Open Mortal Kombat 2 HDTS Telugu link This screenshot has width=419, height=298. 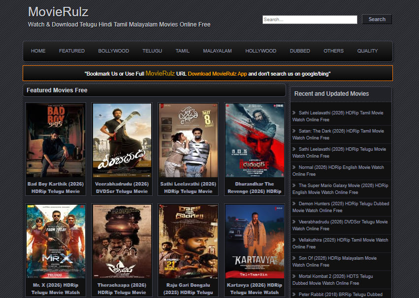[x=333, y=280]
